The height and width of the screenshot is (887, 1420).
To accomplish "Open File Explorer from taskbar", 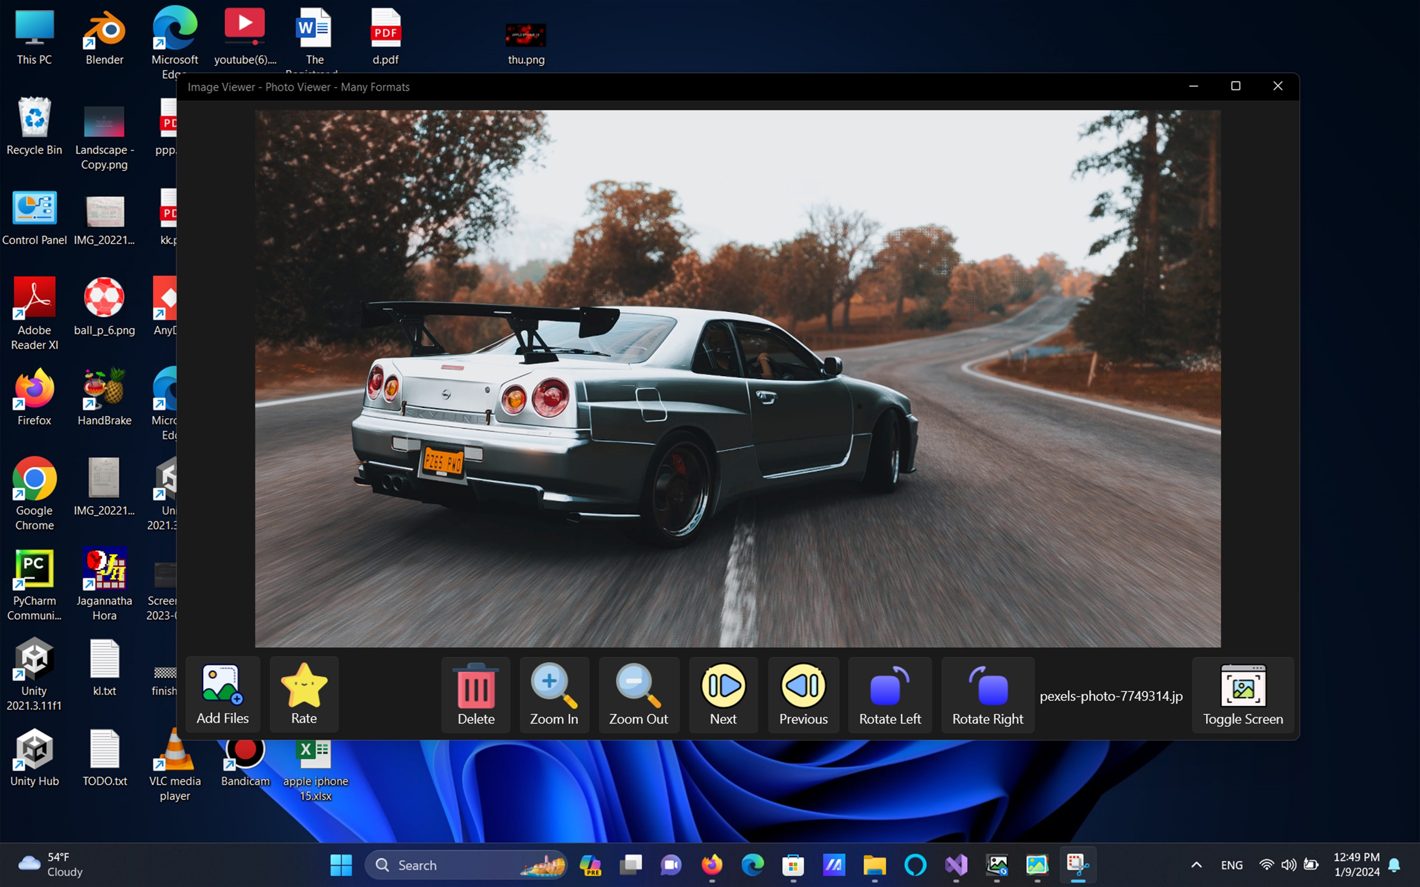I will (874, 865).
